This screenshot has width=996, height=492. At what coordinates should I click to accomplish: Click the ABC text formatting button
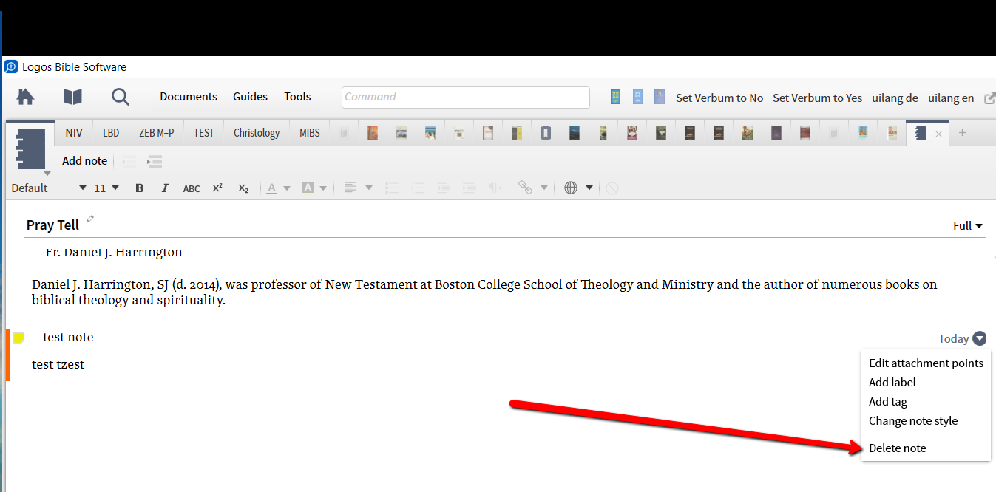pyautogui.click(x=192, y=188)
